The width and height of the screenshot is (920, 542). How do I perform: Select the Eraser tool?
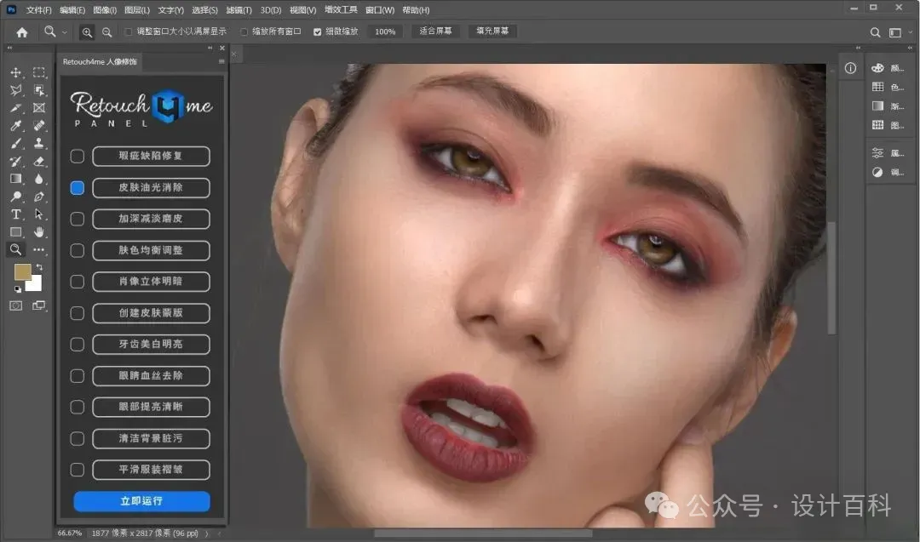38,161
